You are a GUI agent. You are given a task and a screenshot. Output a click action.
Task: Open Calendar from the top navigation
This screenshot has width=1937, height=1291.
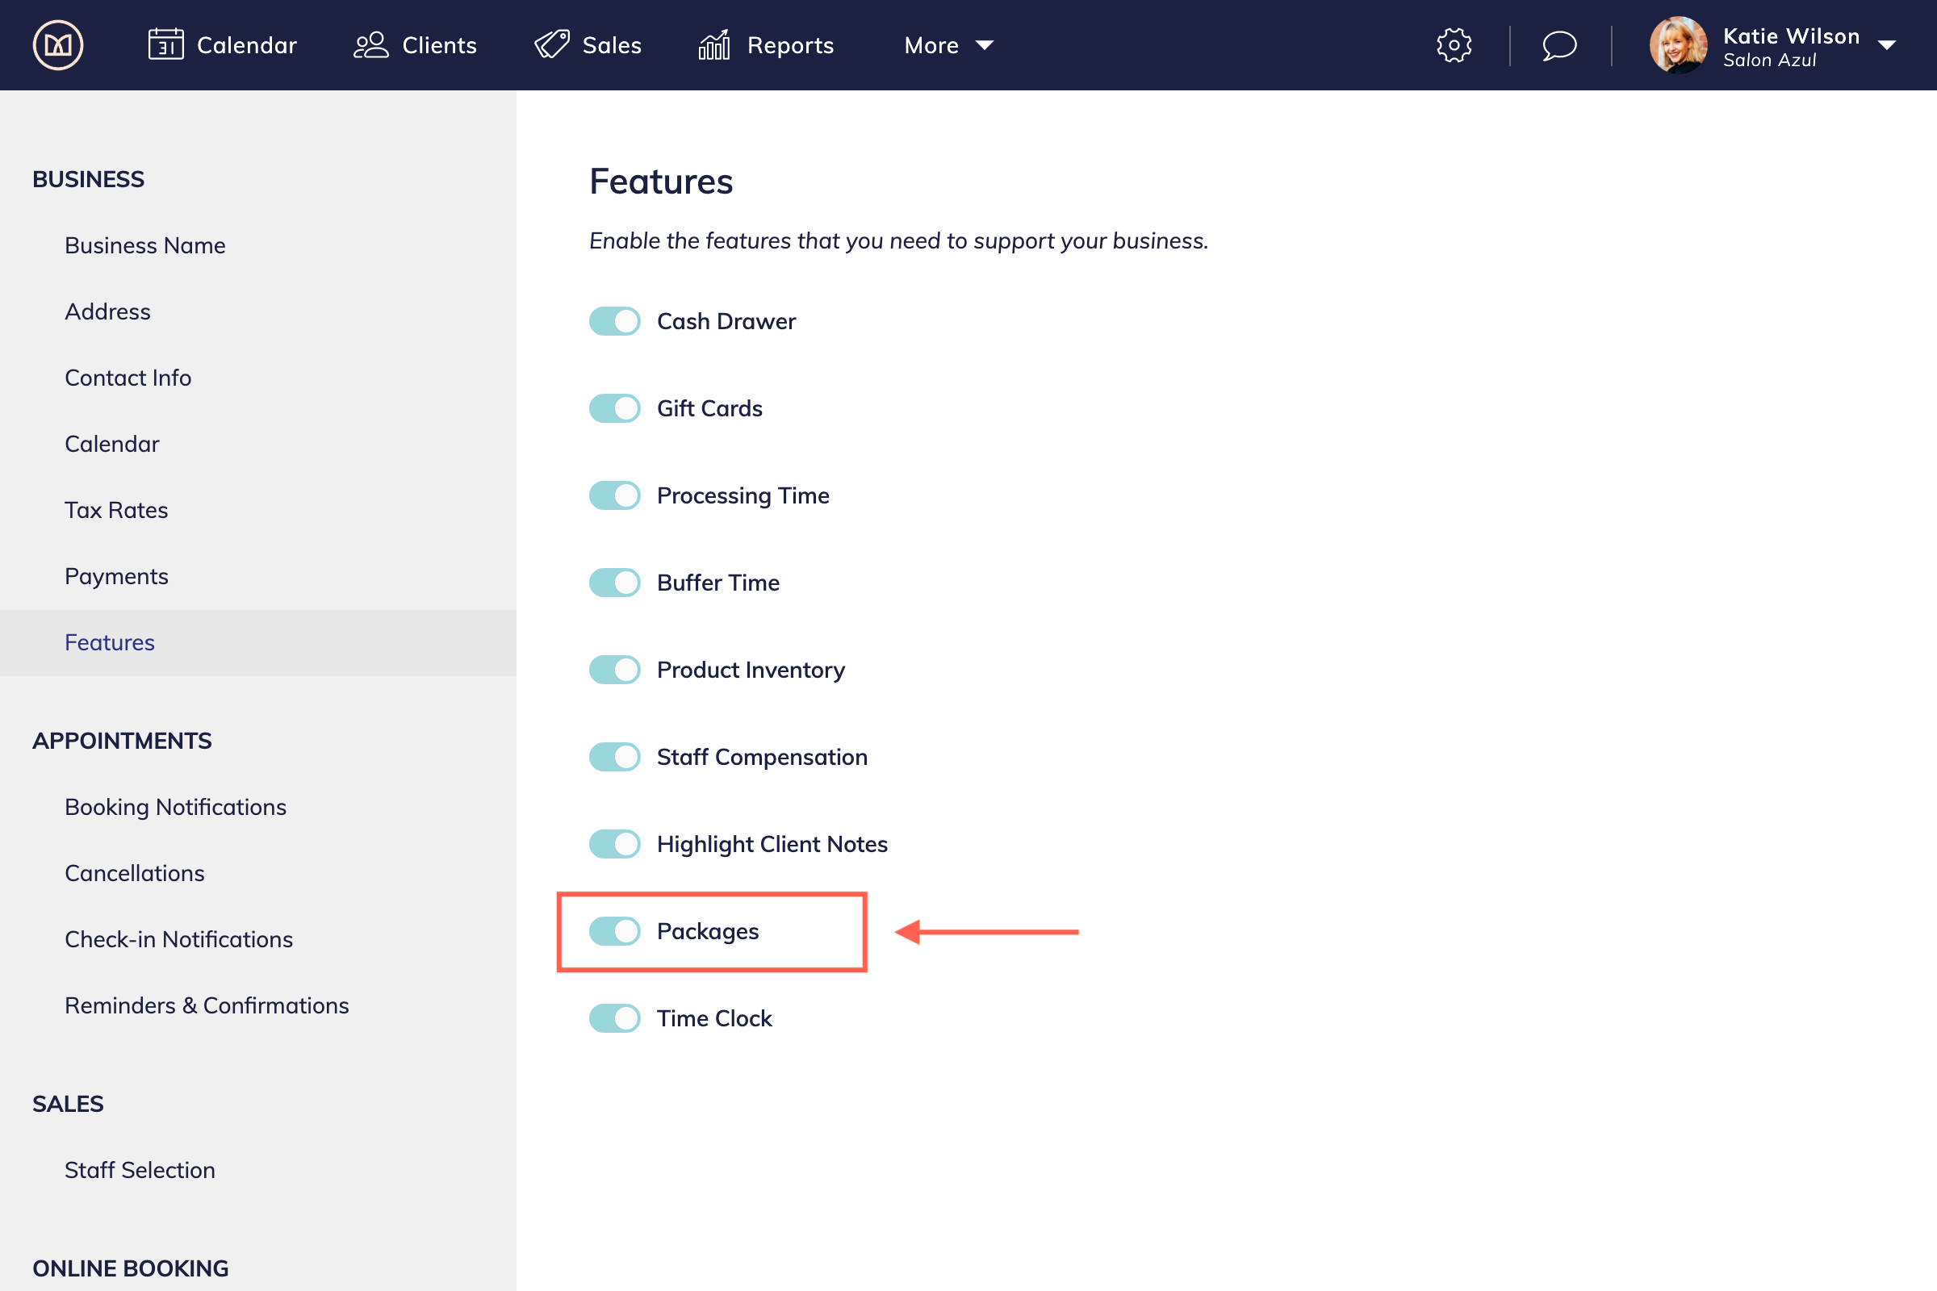[x=223, y=45]
